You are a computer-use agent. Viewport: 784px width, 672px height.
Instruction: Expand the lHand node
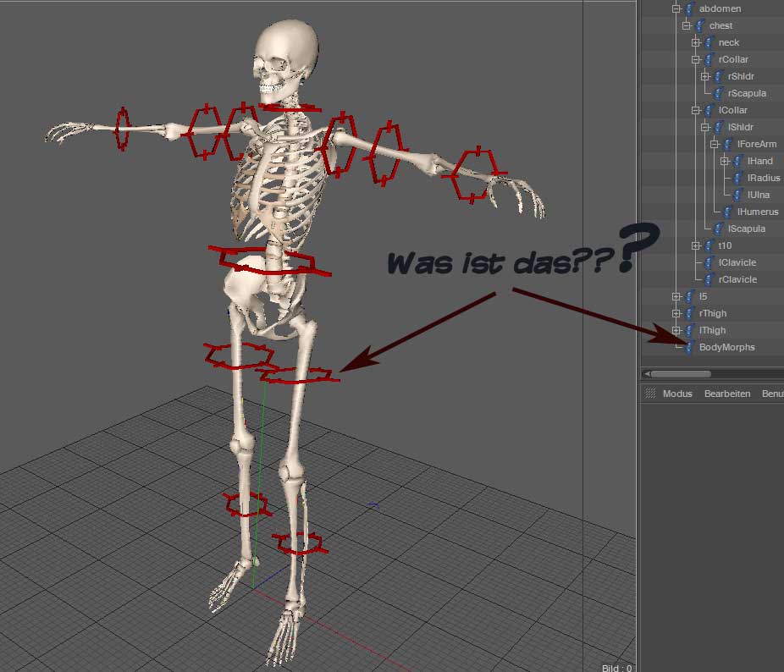pos(725,161)
